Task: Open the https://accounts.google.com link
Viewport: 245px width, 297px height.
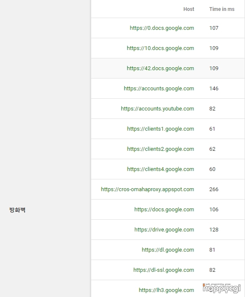Action: coord(159,89)
